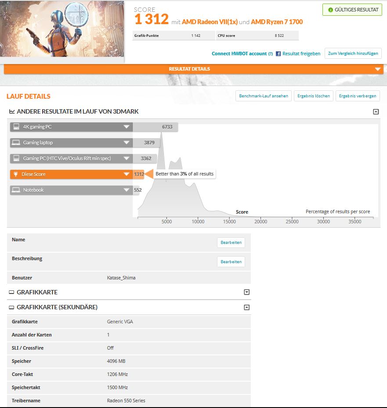The height and width of the screenshot is (408, 387).
Task: Click the 1500 MHz memory clock value
Action: pyautogui.click(x=117, y=387)
